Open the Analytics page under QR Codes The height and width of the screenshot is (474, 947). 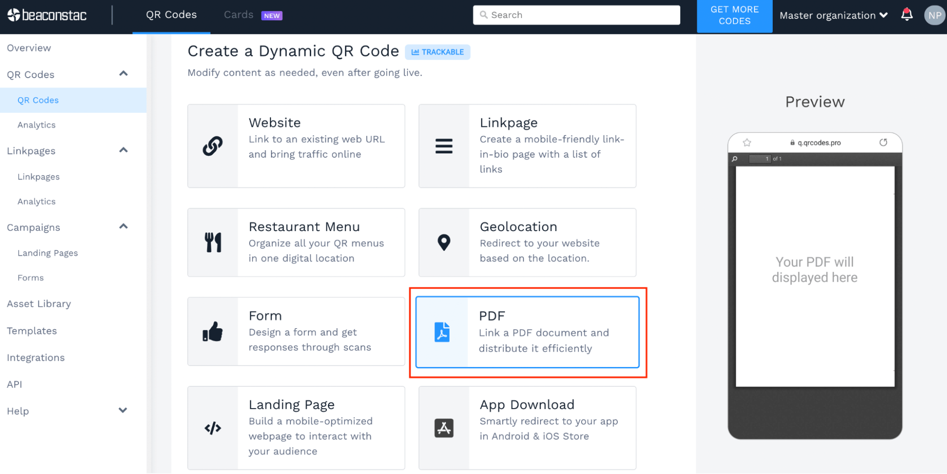pos(36,125)
